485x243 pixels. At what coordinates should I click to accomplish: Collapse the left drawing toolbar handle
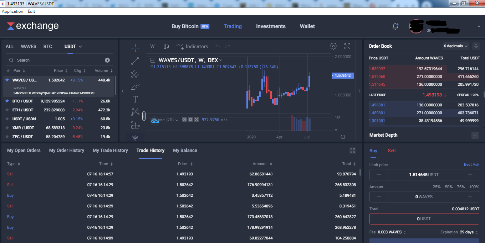(144, 116)
